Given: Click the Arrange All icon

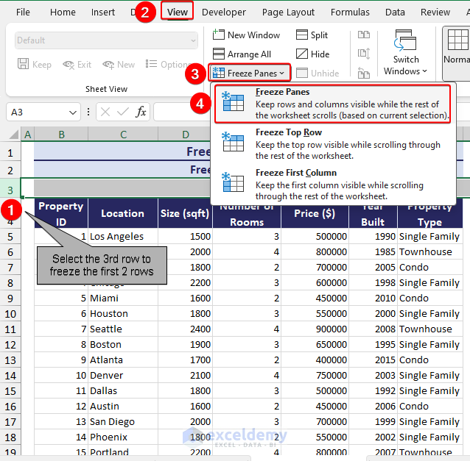Looking at the screenshot, I should click(x=218, y=54).
